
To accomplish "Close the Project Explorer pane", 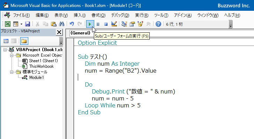I will (x=59, y=32).
